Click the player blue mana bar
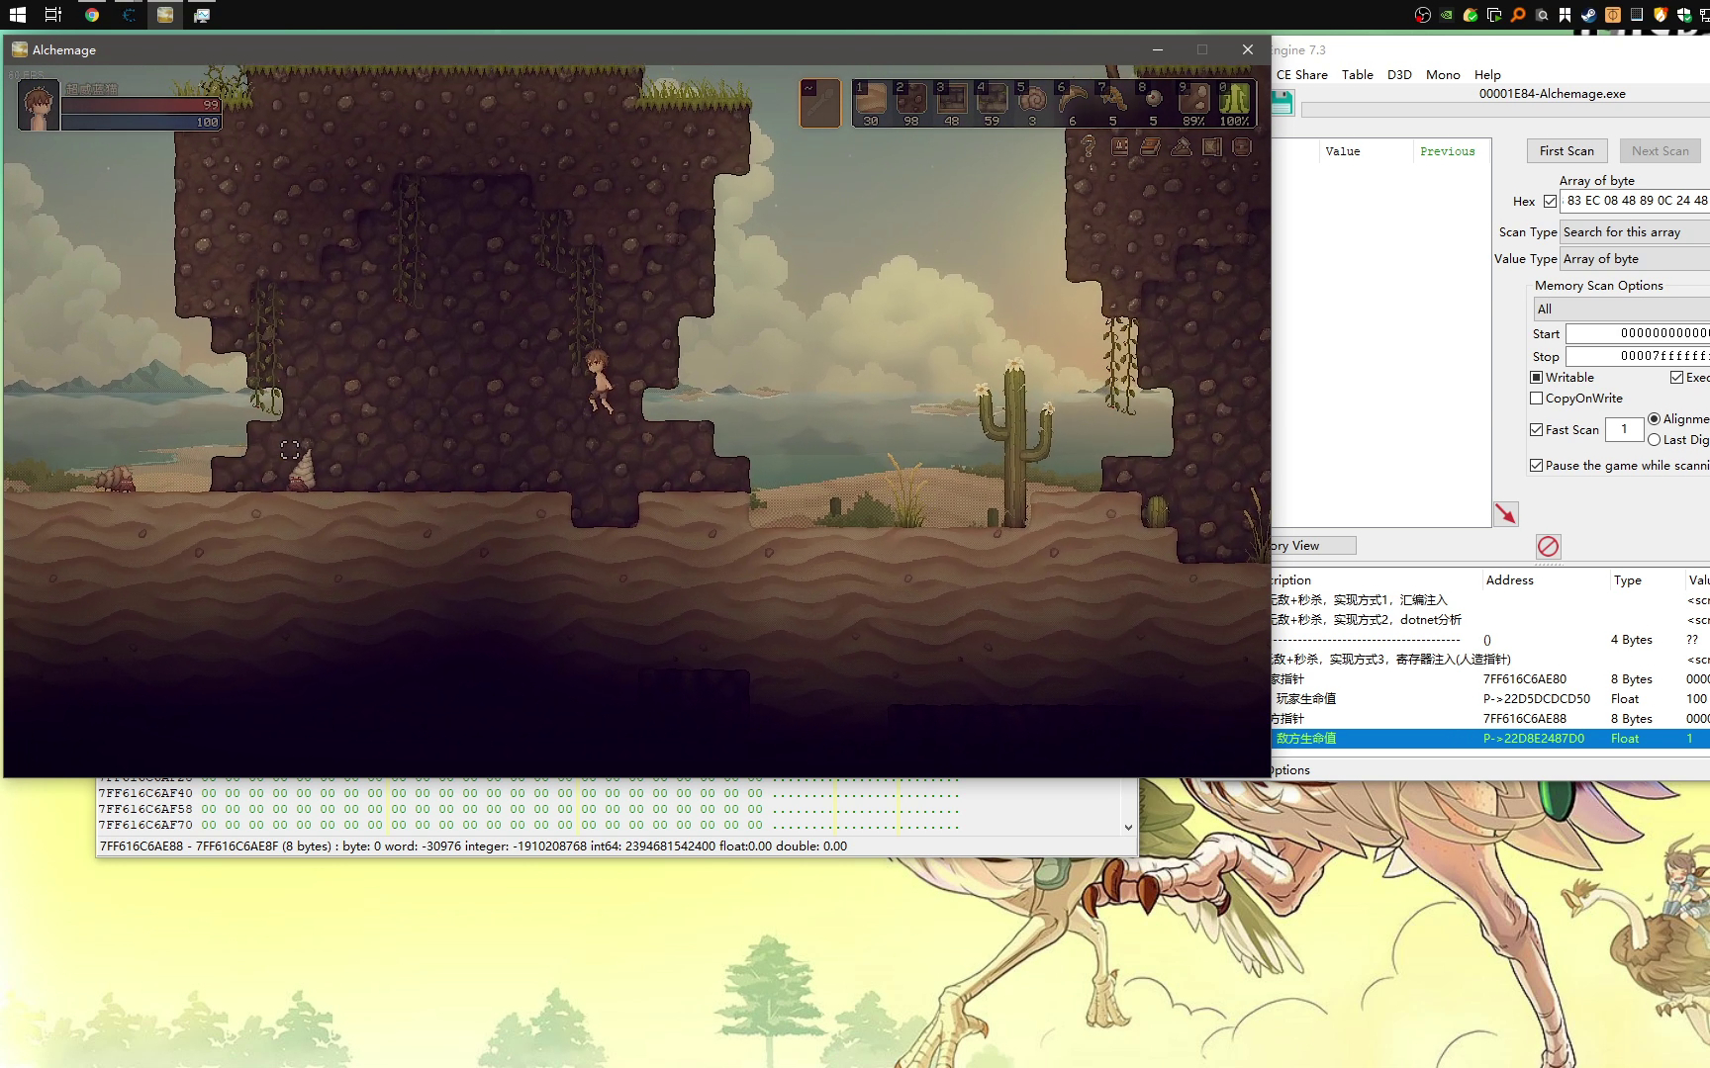The image size is (1710, 1068). (141, 122)
